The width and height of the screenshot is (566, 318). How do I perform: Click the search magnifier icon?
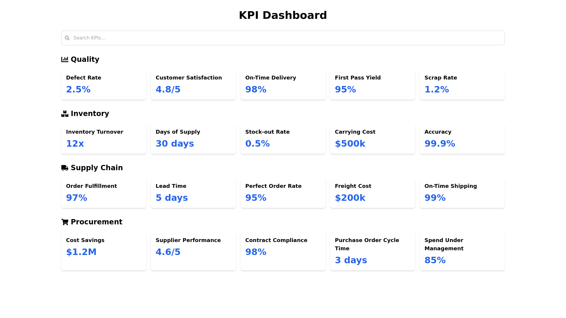pos(67,38)
